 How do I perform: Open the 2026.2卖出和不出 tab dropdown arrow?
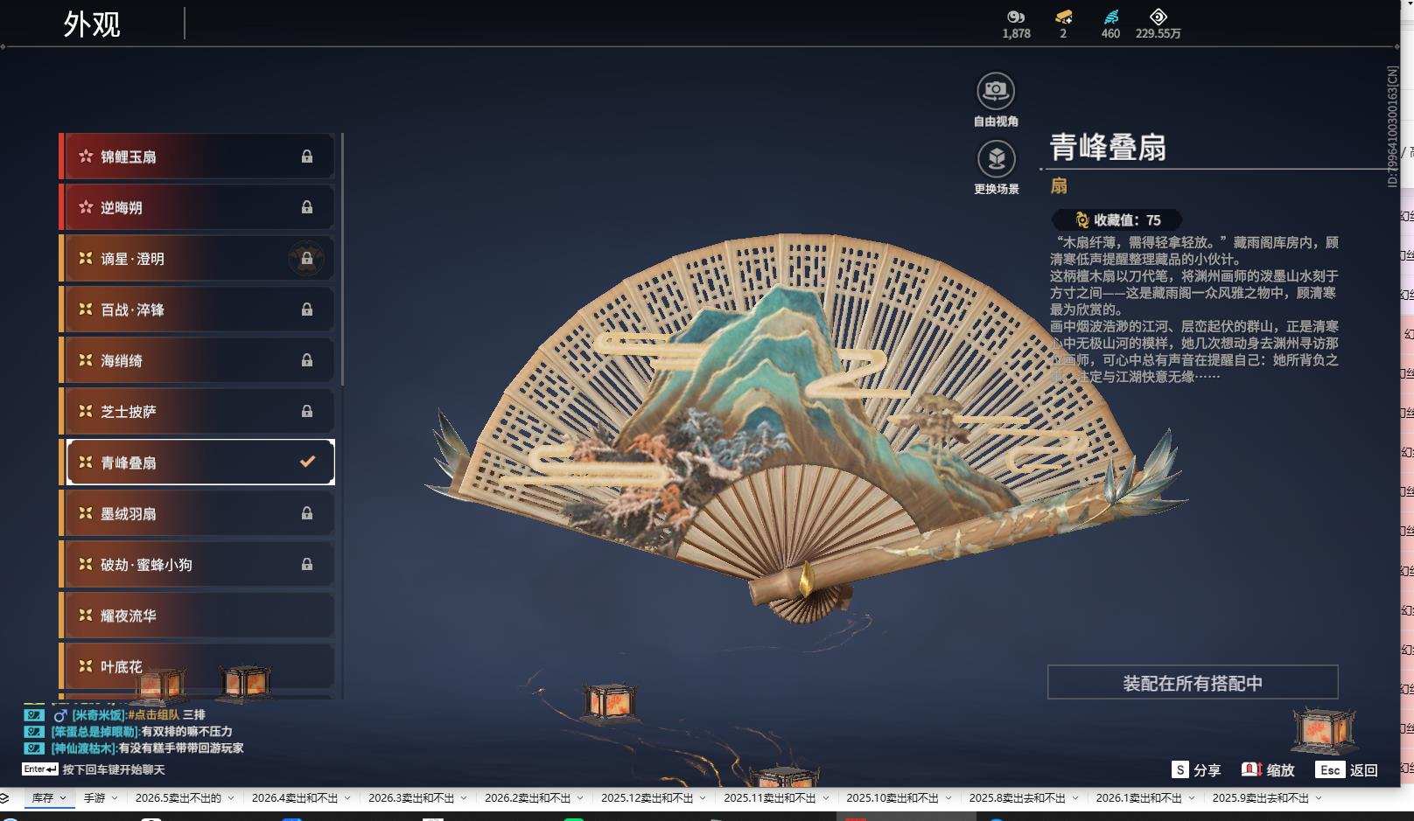tap(580, 798)
